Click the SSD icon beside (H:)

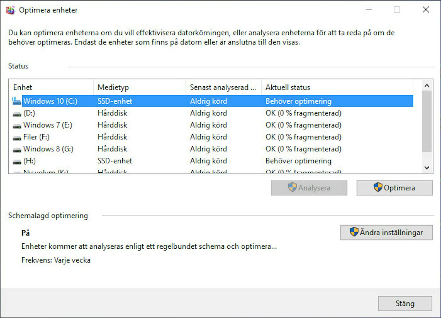[x=17, y=161]
